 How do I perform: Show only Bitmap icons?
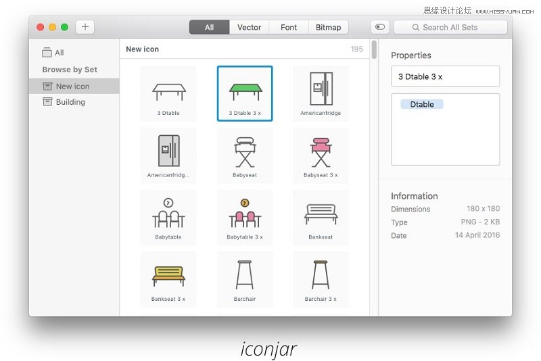click(328, 27)
